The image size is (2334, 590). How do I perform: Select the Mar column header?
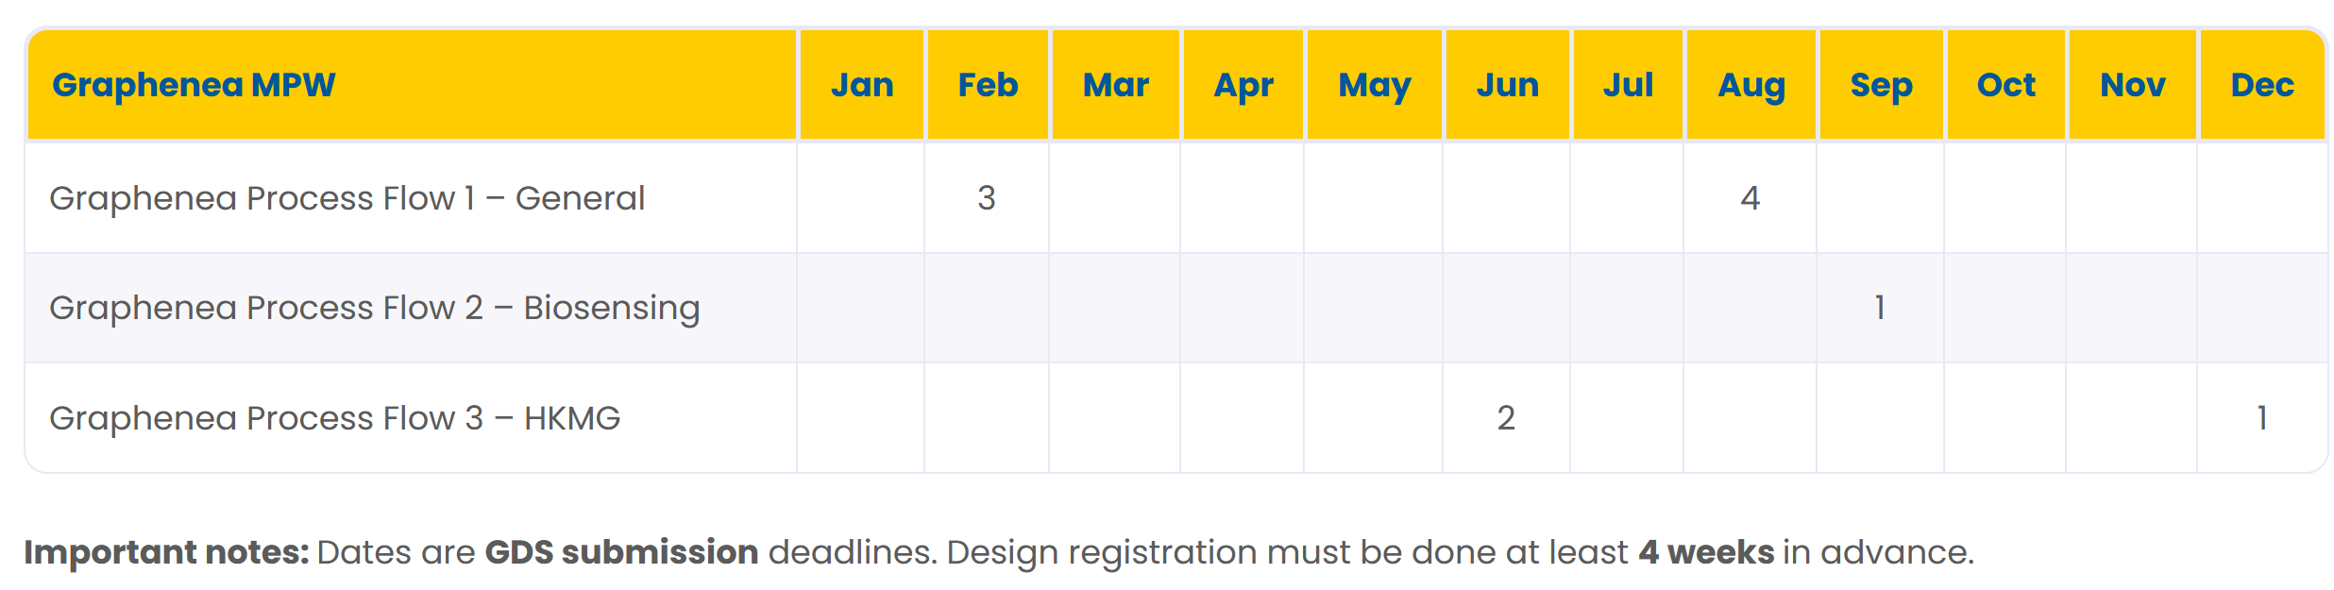click(1115, 85)
